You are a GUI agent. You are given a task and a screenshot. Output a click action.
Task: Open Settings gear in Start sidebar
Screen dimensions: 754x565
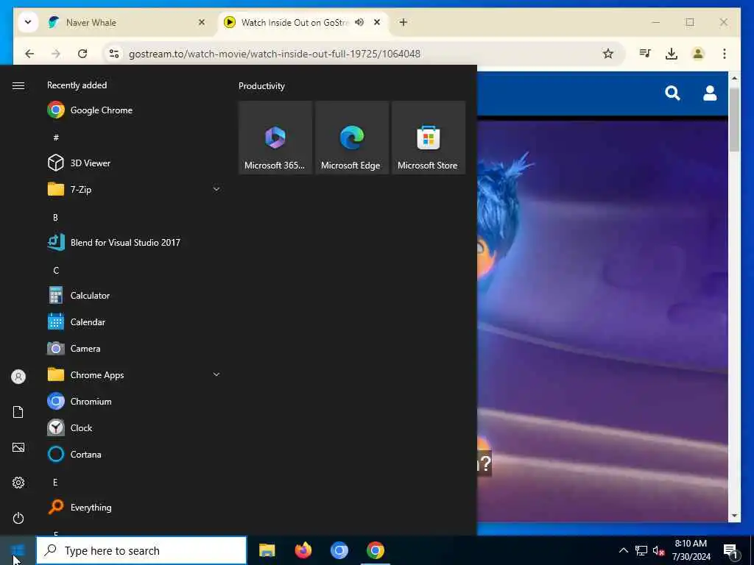18,483
